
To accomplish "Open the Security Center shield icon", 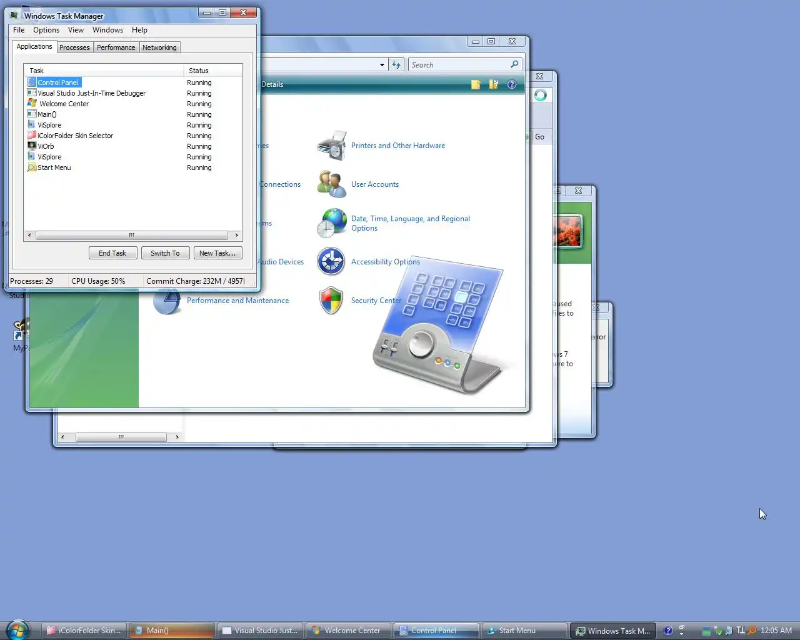I will (x=331, y=301).
